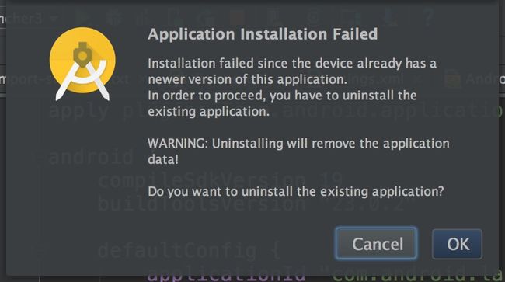
Task: Click the dimmed help question mark icon
Action: coord(428,17)
